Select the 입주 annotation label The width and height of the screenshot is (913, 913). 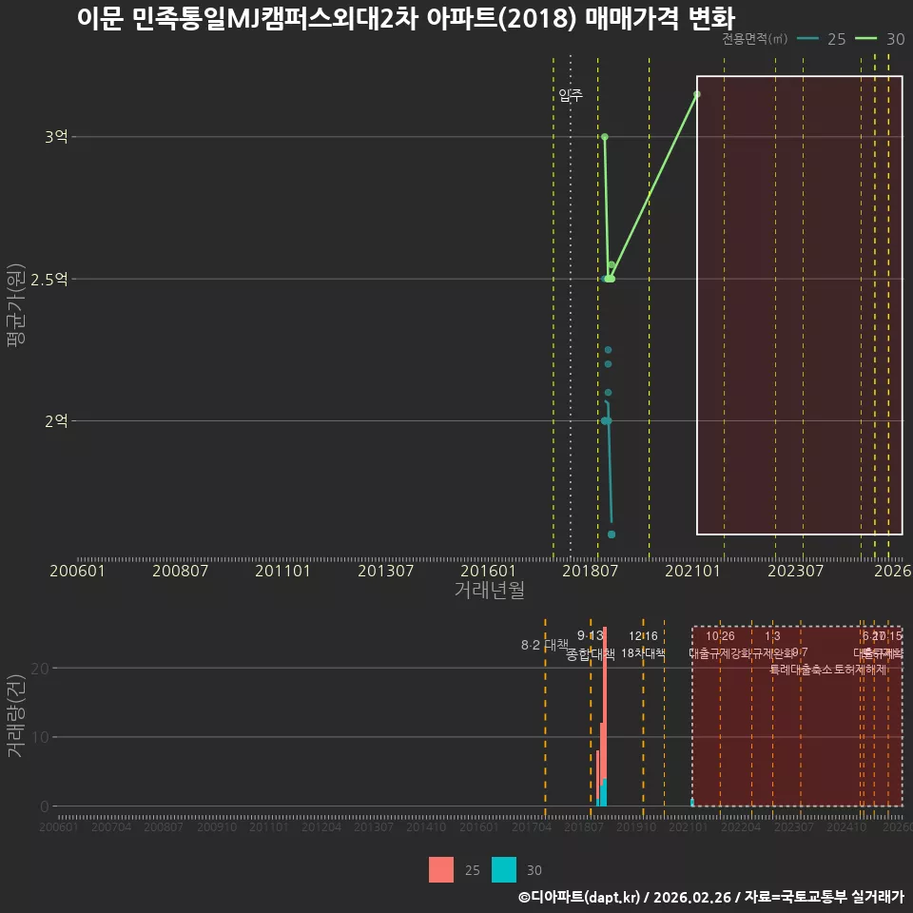pyautogui.click(x=571, y=95)
